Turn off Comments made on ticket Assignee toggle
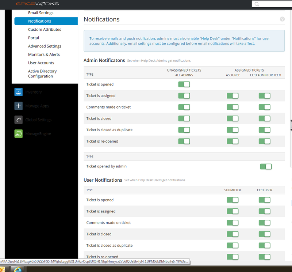The height and width of the screenshot is (272, 292). 233,107
